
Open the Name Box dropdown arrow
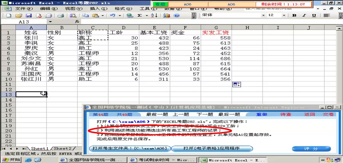[51, 22]
